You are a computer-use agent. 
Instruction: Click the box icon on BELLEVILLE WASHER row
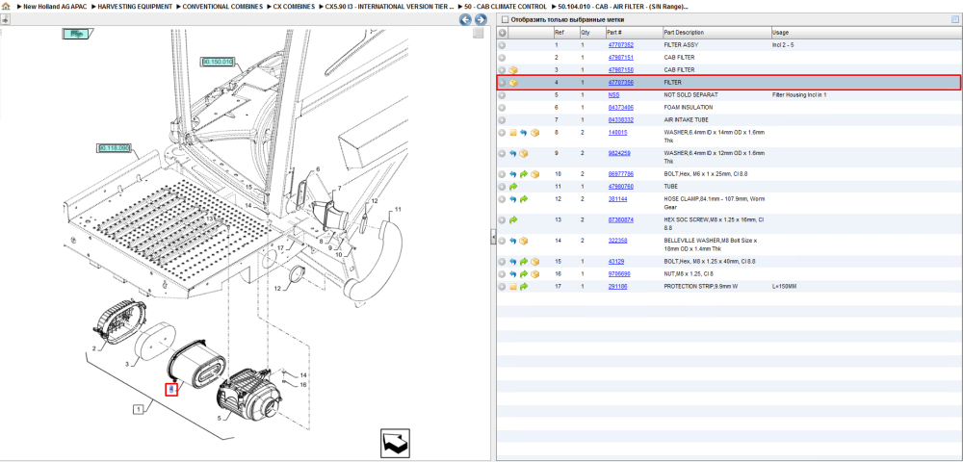(x=523, y=241)
